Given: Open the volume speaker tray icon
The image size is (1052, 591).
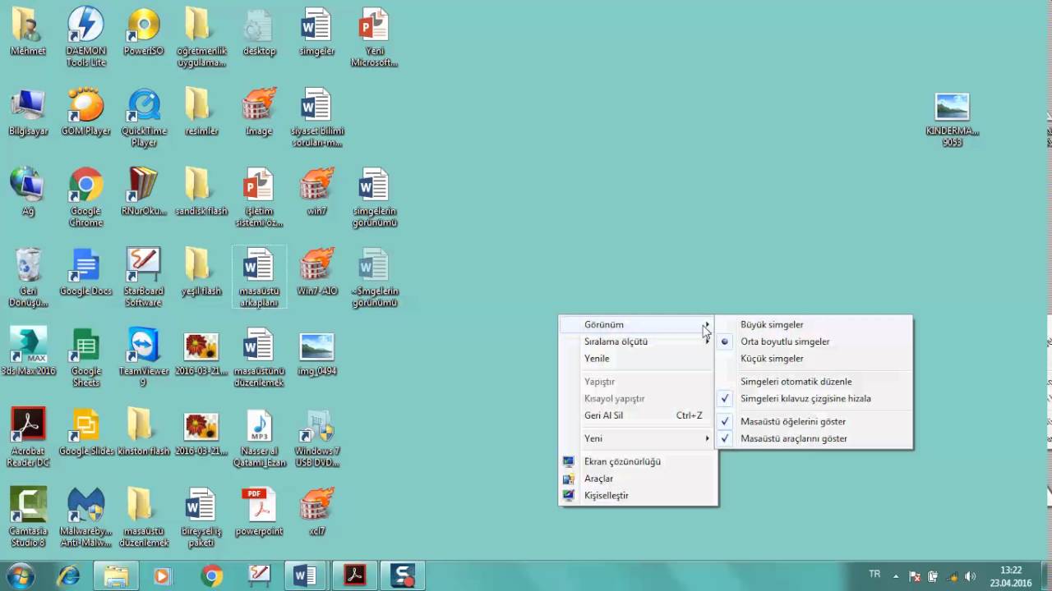Looking at the screenshot, I should tap(971, 576).
